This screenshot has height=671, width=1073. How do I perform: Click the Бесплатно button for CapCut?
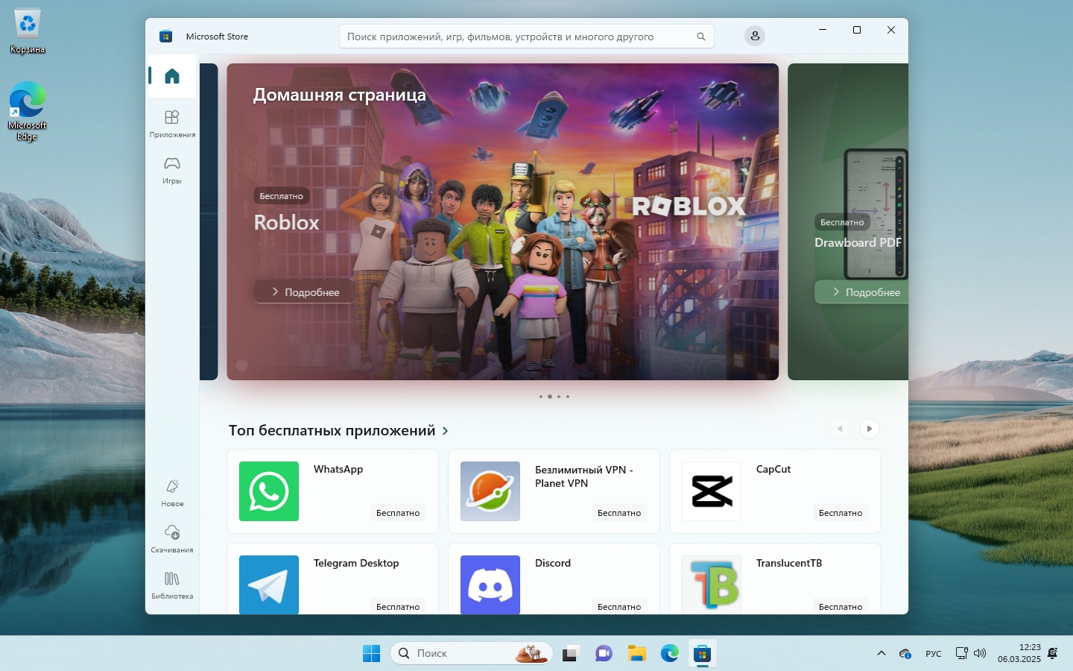click(x=841, y=513)
